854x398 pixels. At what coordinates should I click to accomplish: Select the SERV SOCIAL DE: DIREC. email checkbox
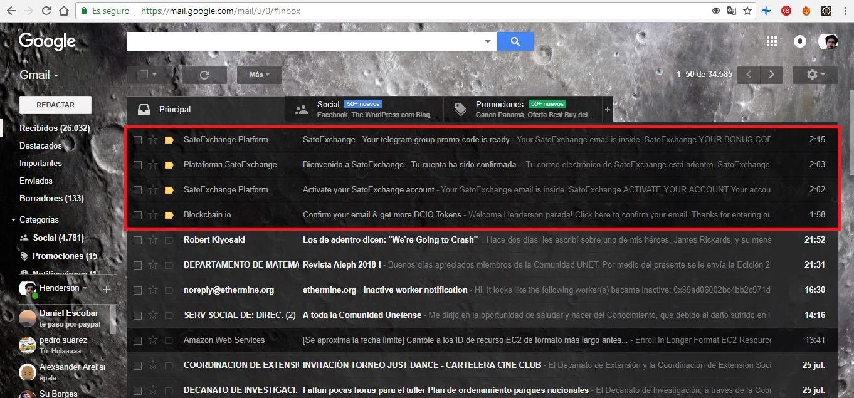pyautogui.click(x=137, y=315)
